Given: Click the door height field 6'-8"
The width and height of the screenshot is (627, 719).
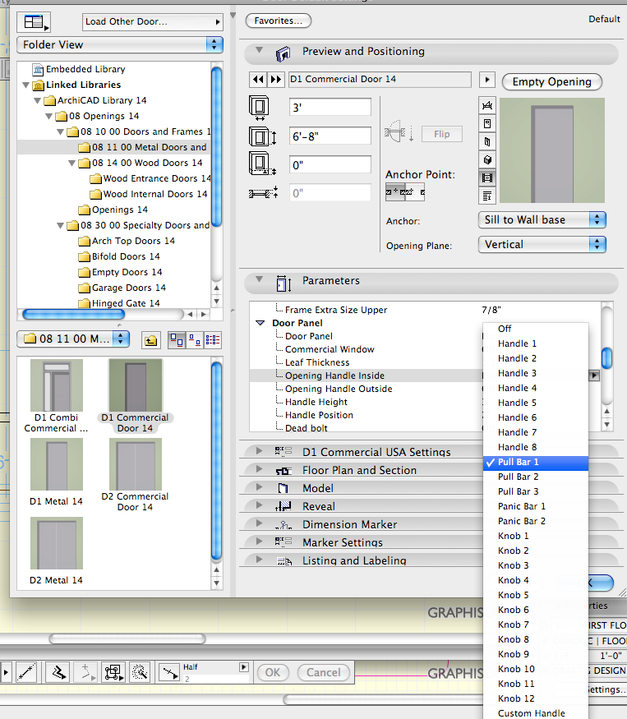Looking at the screenshot, I should pos(330,136).
